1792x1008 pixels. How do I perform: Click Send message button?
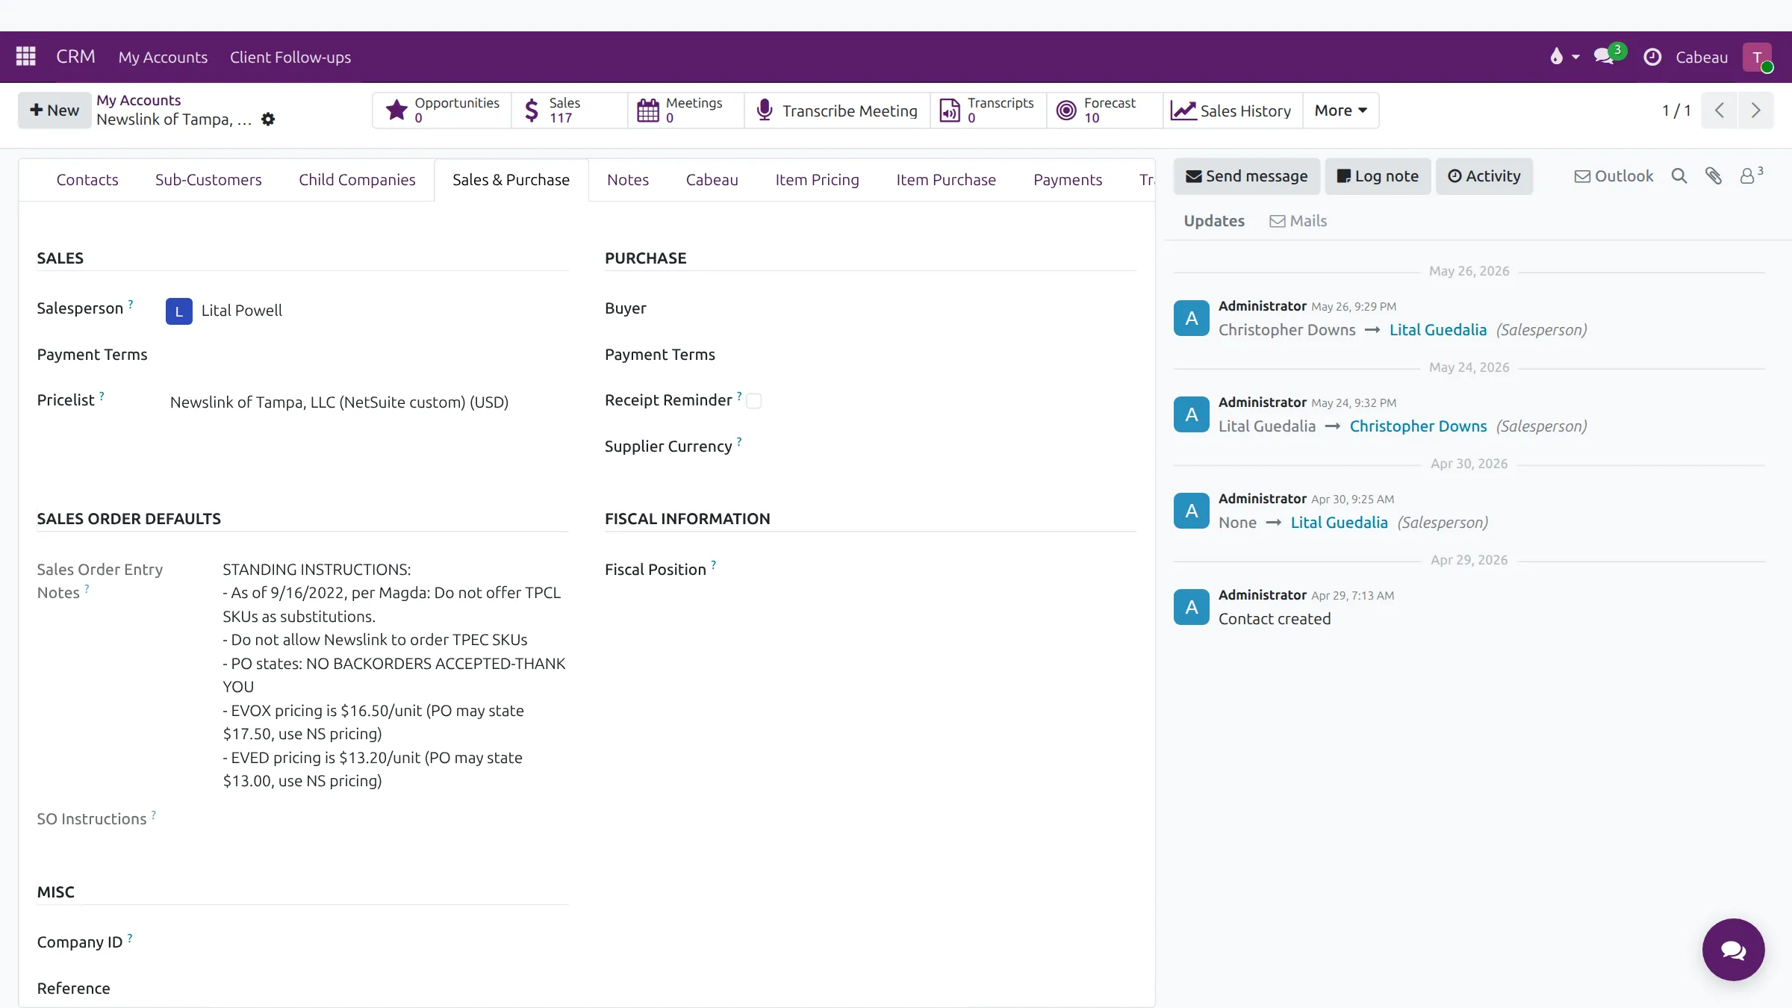tap(1247, 176)
